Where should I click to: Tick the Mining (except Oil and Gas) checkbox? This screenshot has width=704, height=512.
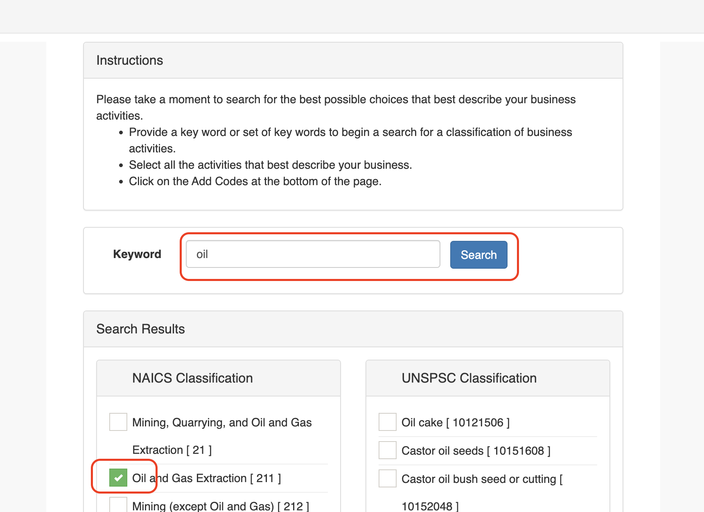pos(118,505)
